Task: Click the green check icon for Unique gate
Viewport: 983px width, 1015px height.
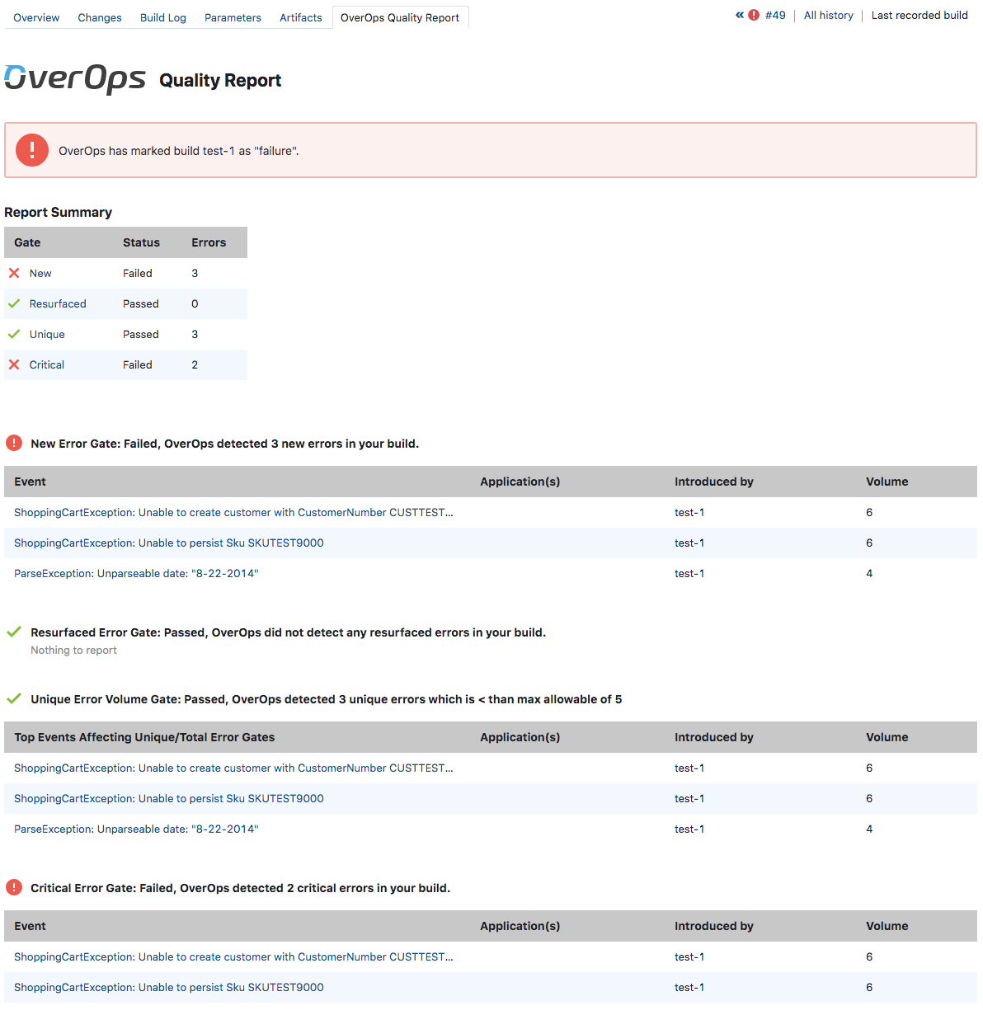Action: 14,334
